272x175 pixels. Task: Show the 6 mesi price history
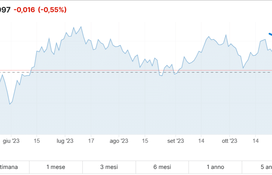pyautogui.click(x=162, y=167)
